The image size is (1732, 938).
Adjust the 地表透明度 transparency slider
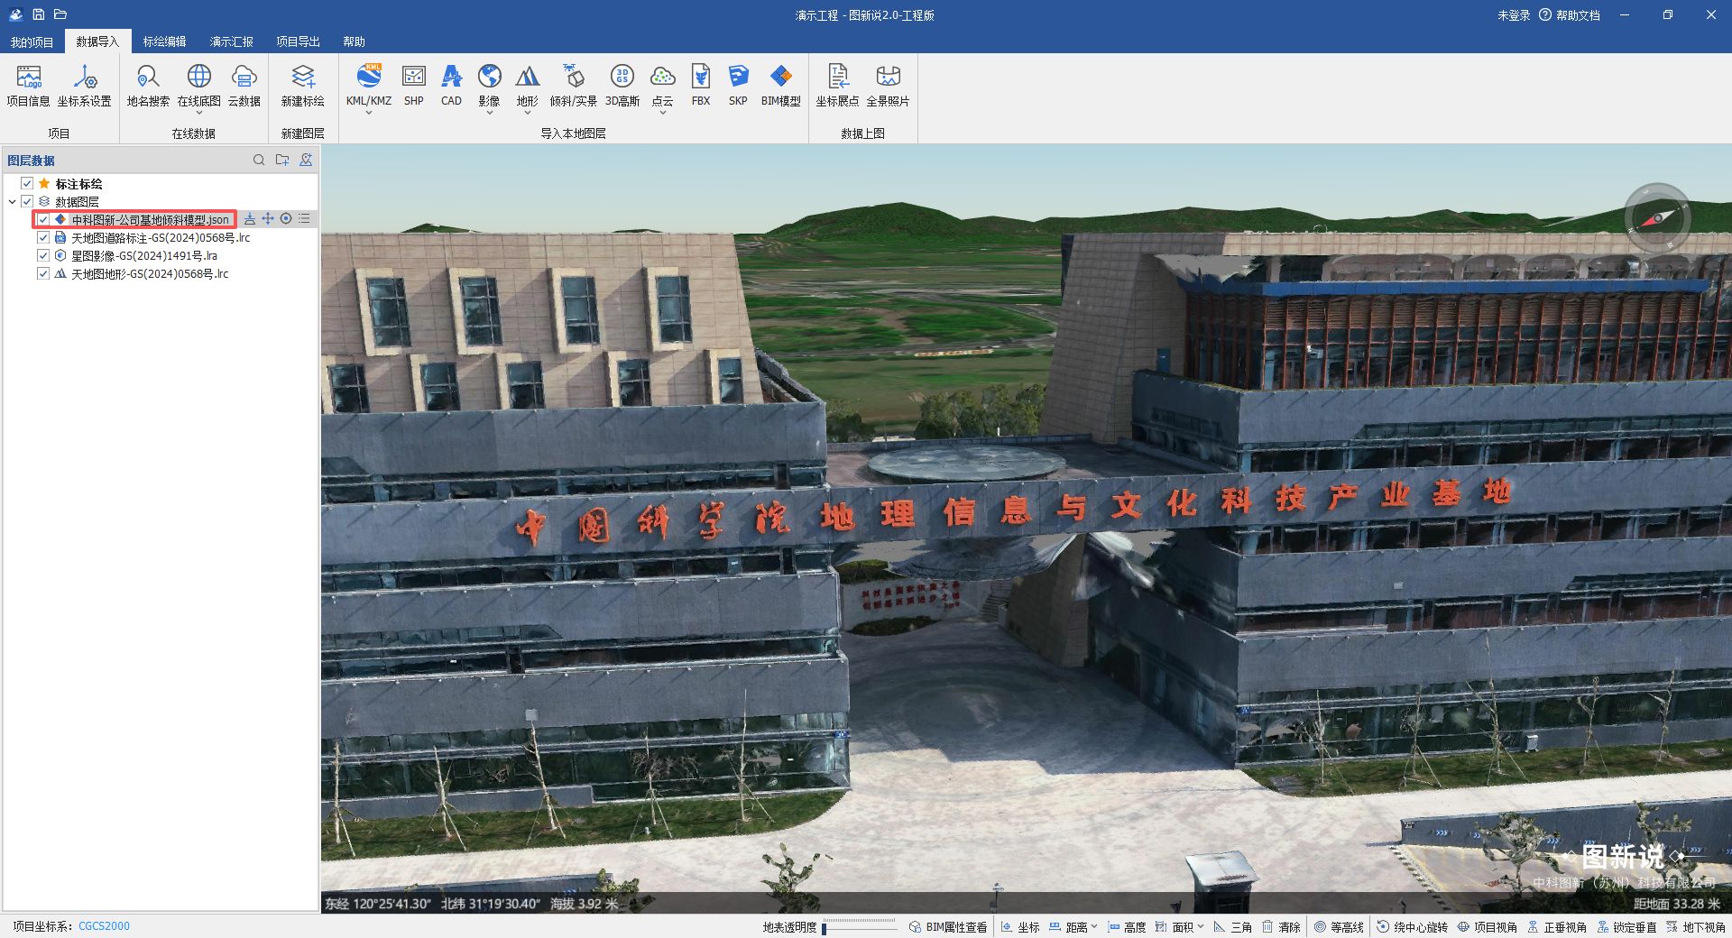click(860, 927)
